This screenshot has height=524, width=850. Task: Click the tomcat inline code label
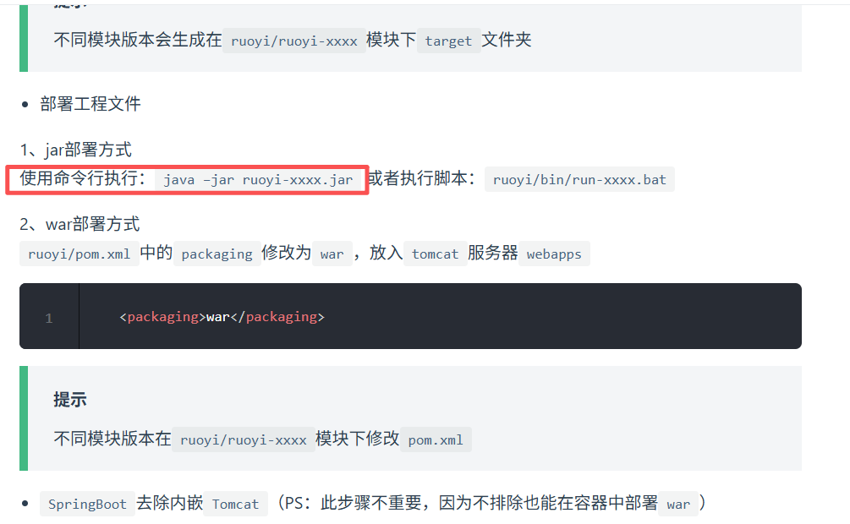click(x=435, y=254)
